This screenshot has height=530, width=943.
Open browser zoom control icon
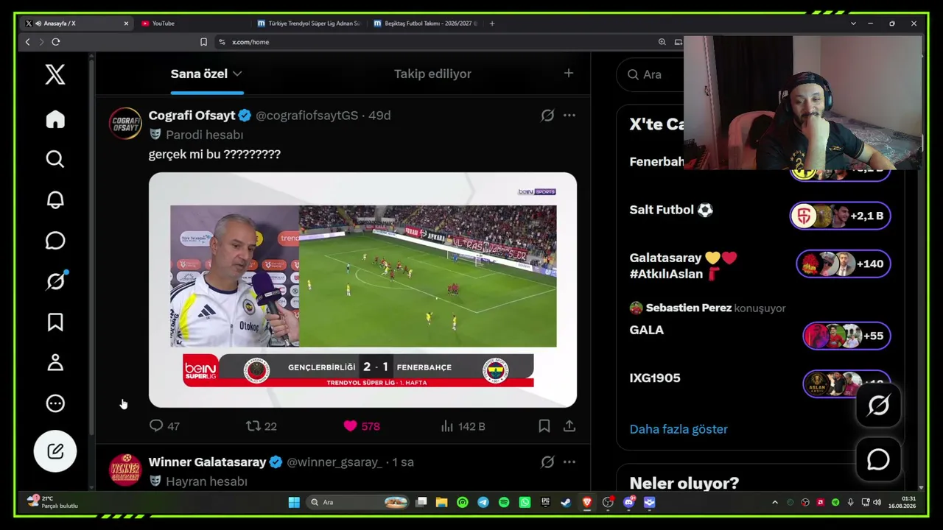[662, 42]
